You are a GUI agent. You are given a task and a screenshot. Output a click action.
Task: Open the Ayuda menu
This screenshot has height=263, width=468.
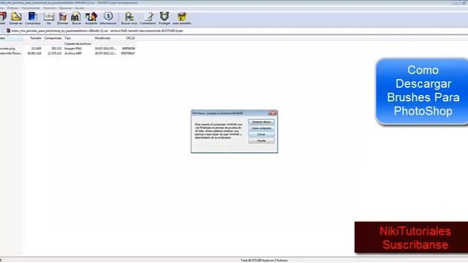click(x=80, y=8)
